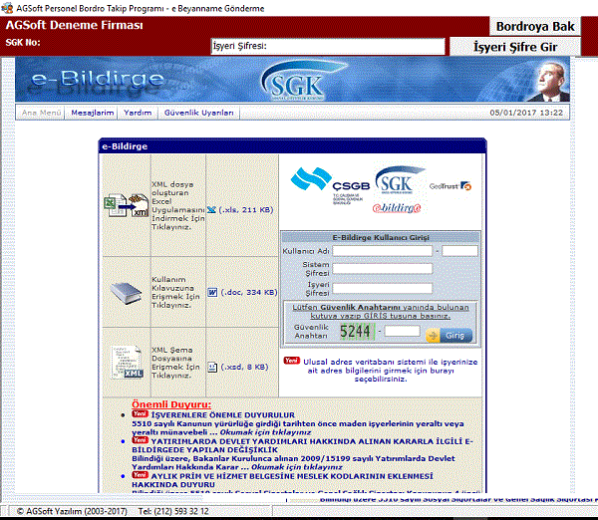Click the Önemli Duyuru heading

click(x=171, y=404)
